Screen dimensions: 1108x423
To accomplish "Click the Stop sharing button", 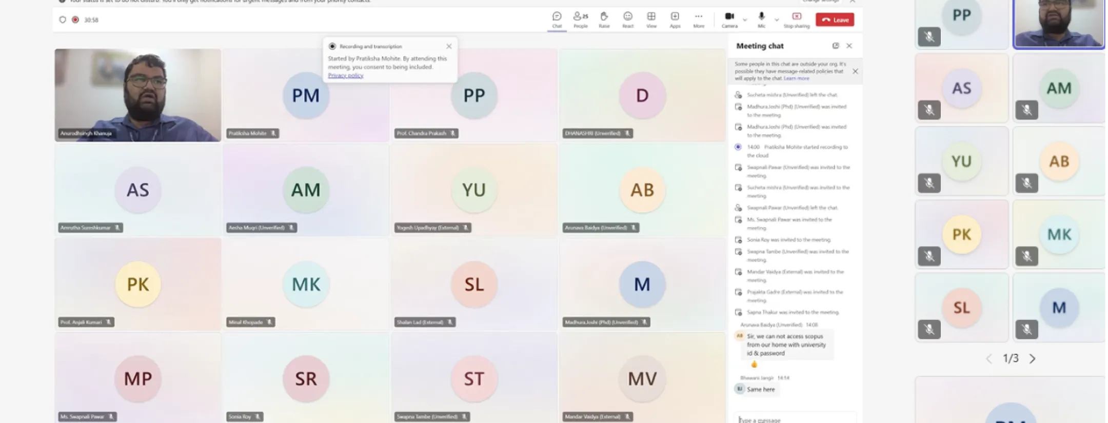I will tap(797, 19).
